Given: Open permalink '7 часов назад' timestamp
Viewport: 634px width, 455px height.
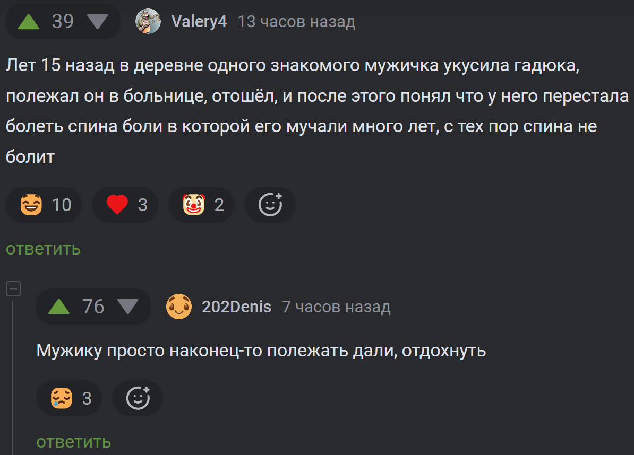Looking at the screenshot, I should point(337,307).
